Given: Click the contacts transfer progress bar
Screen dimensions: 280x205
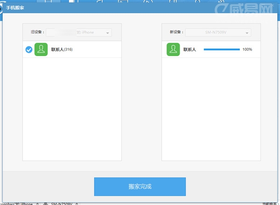Looking at the screenshot, I should (x=222, y=49).
